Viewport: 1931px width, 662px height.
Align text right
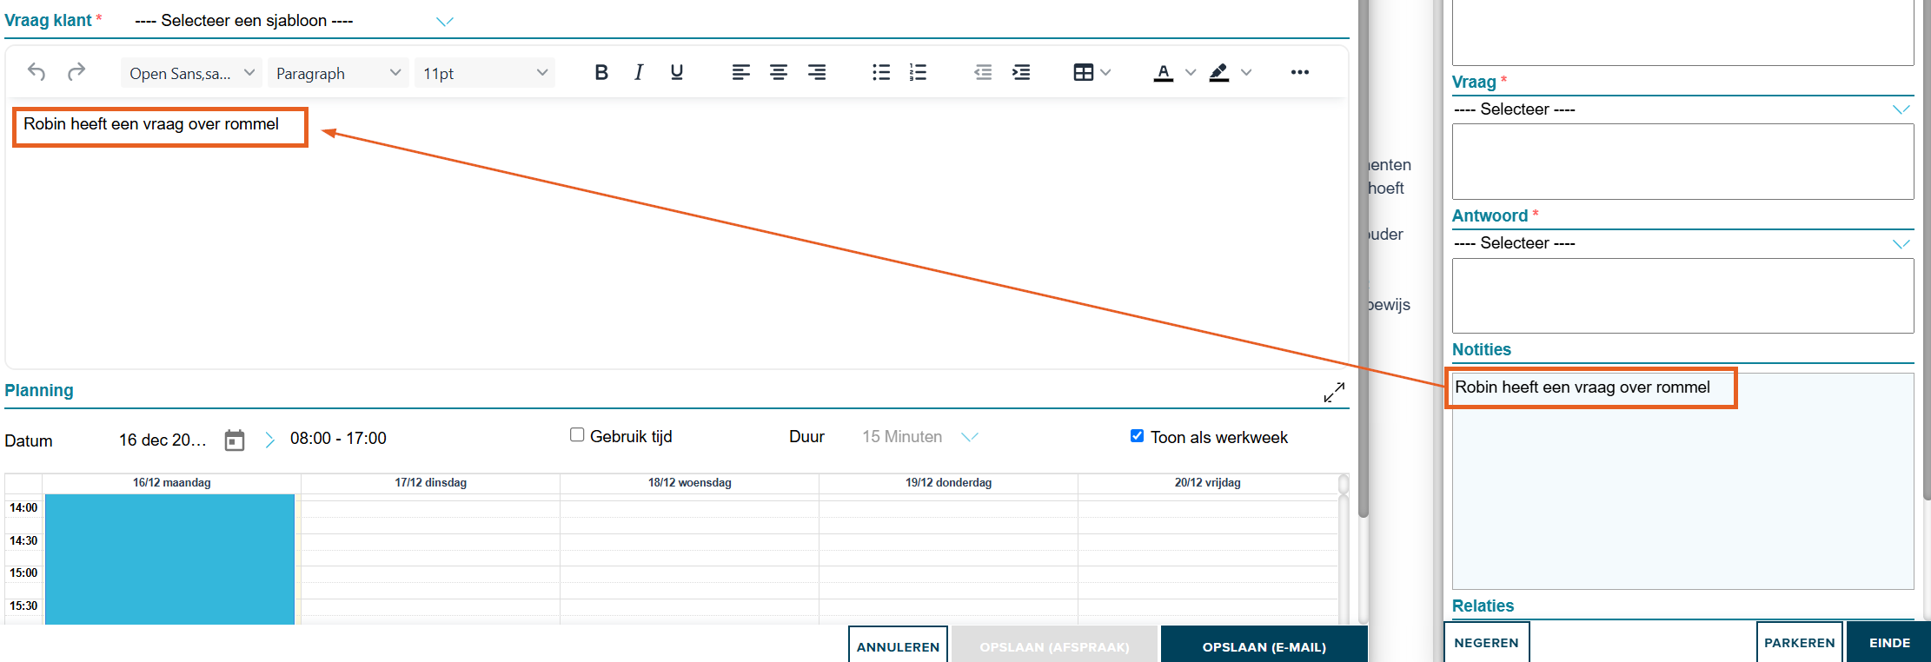tap(817, 72)
